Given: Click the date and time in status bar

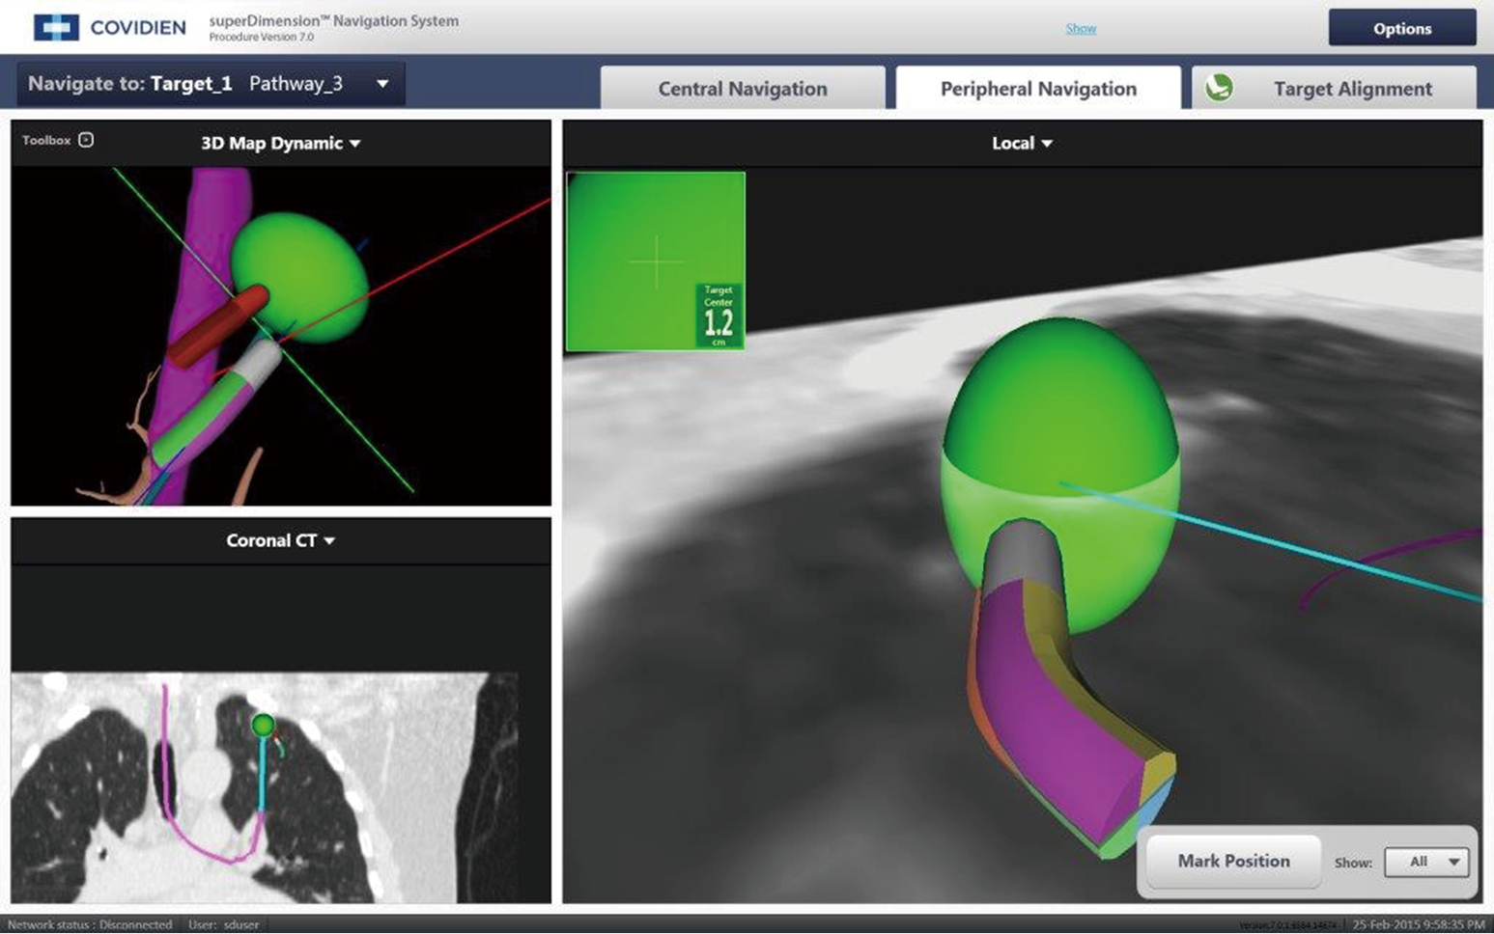Looking at the screenshot, I should [1419, 924].
